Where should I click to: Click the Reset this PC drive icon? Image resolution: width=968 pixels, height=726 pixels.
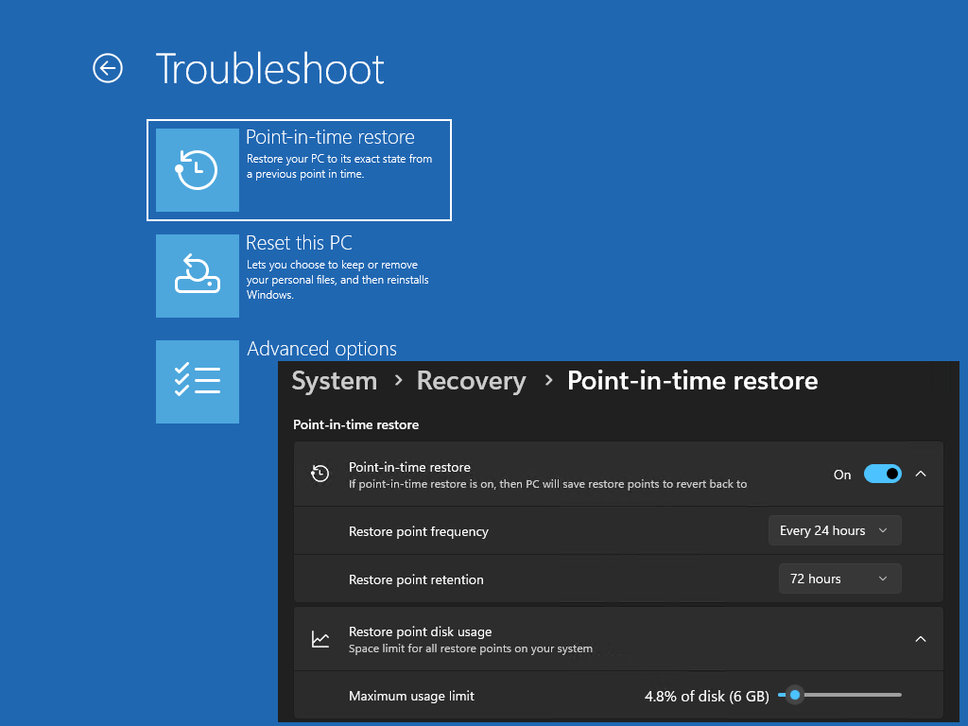[x=197, y=275]
